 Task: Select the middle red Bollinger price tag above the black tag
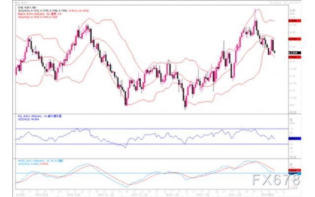tap(295, 39)
